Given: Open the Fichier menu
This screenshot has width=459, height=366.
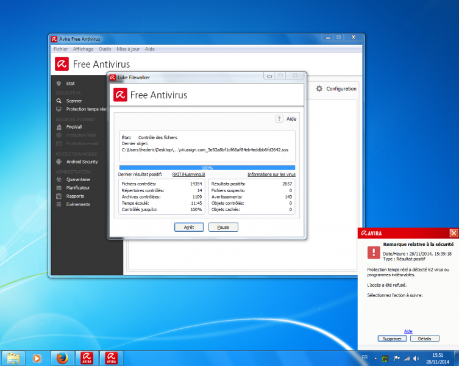Looking at the screenshot, I should 60,49.
